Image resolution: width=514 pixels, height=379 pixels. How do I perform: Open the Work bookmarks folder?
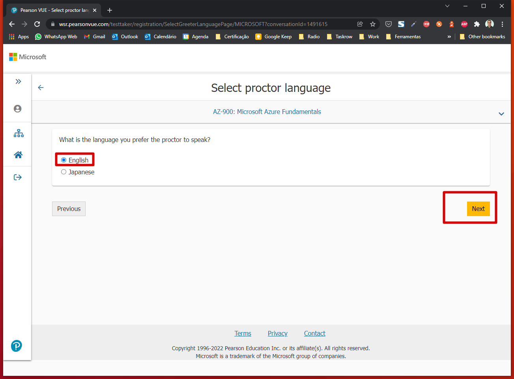tap(369, 37)
